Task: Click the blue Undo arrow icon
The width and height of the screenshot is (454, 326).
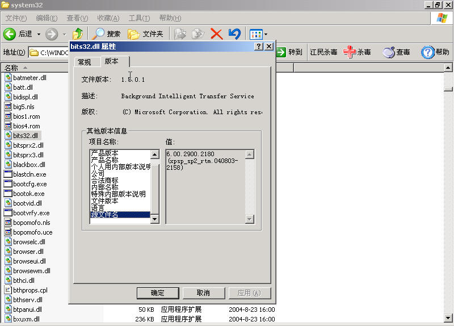Action: point(234,34)
